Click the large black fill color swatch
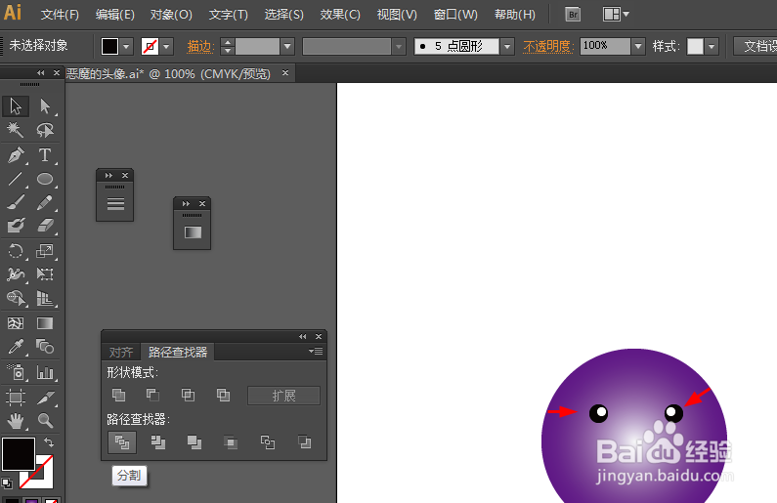 coord(19,454)
